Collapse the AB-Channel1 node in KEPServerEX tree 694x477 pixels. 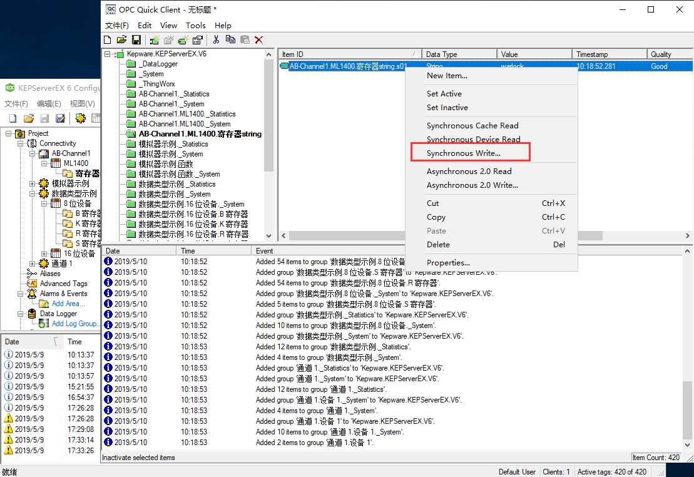32,154
